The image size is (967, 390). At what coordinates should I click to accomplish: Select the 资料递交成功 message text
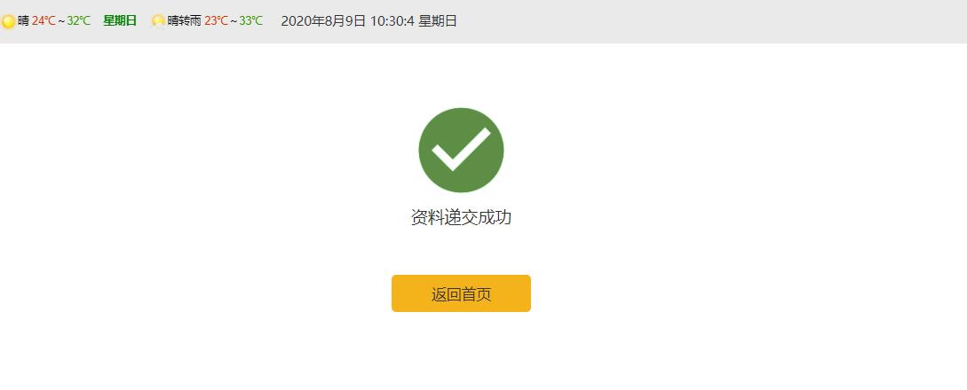point(461,218)
